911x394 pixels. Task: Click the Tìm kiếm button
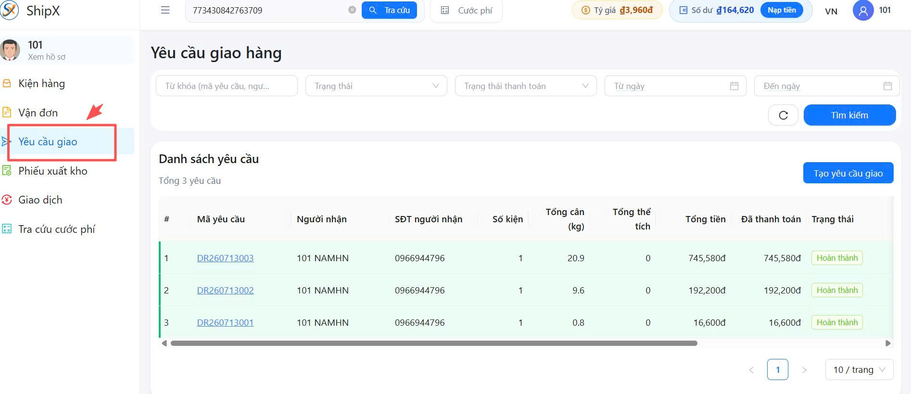tap(849, 115)
